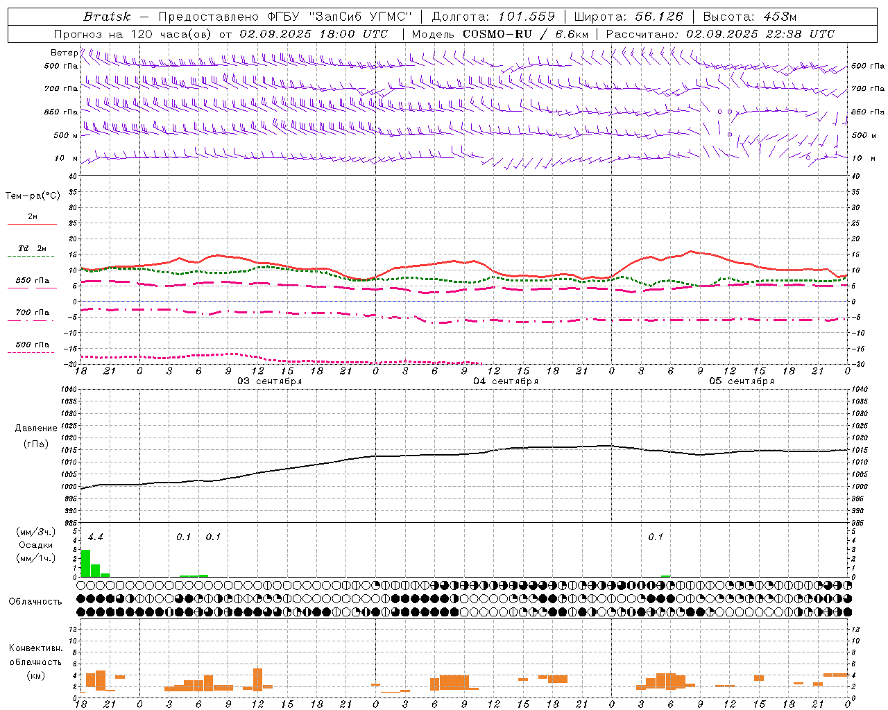Click the COSMO-RU / 6.6км model name

coord(525,34)
